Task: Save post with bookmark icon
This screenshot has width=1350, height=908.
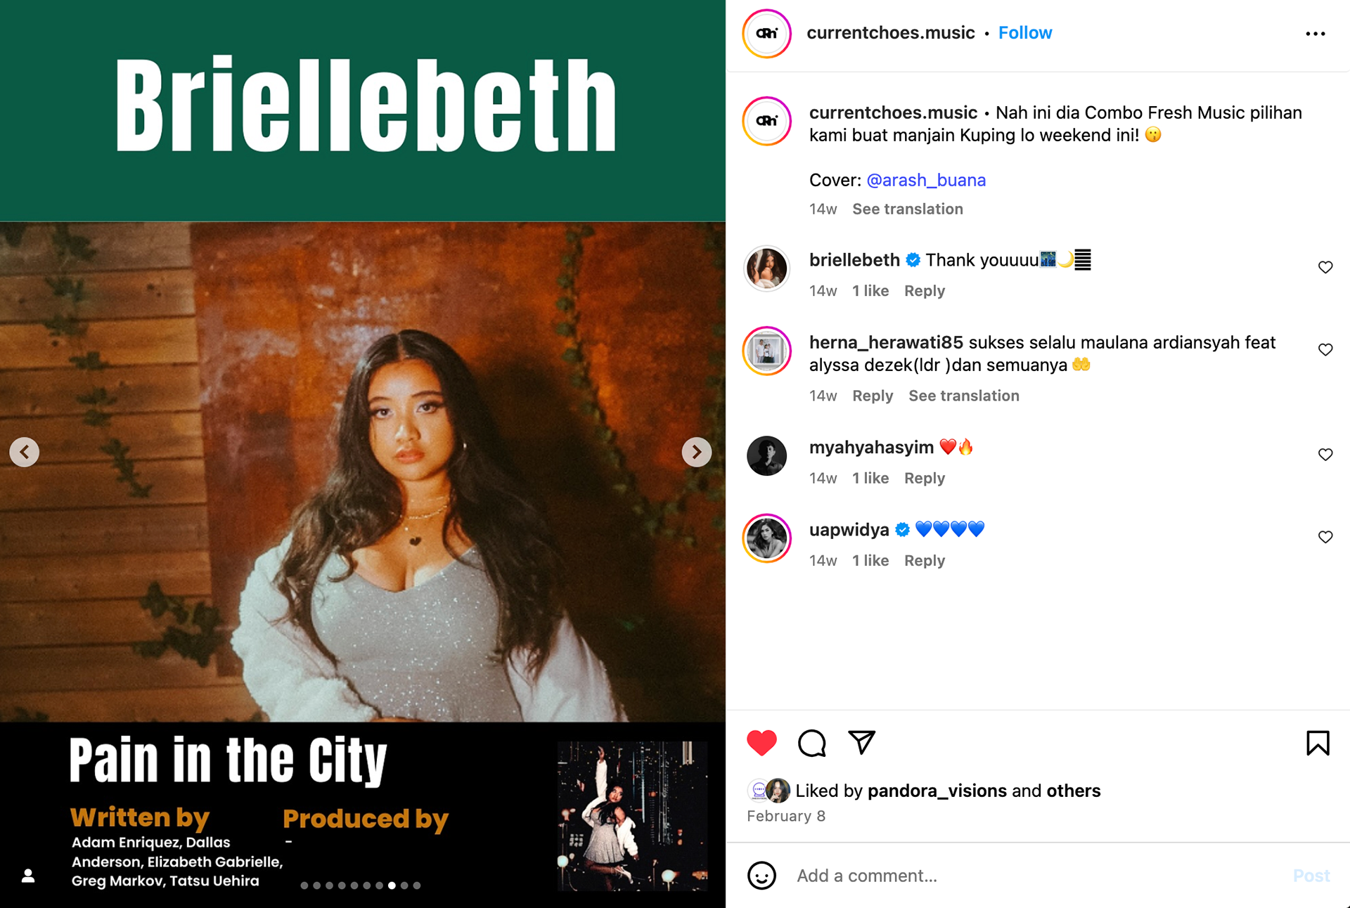Action: 1318,743
